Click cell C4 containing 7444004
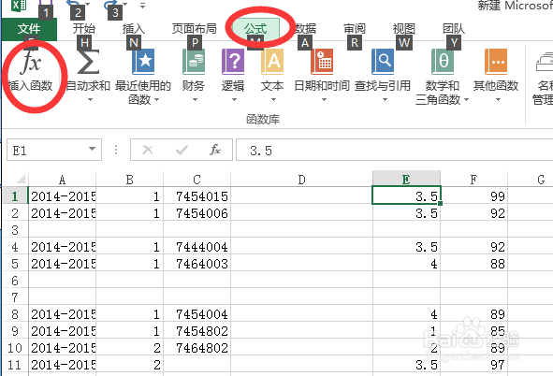The width and height of the screenshot is (553, 376). click(x=196, y=247)
